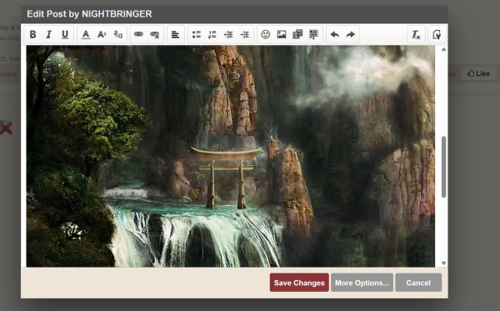This screenshot has width=500, height=311.
Task: Open the font family selector
Action: coord(118,34)
